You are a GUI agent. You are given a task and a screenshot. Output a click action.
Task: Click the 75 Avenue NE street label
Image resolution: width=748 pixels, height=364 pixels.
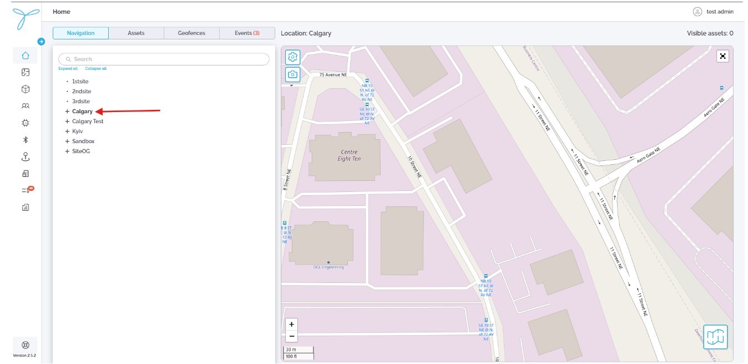333,74
